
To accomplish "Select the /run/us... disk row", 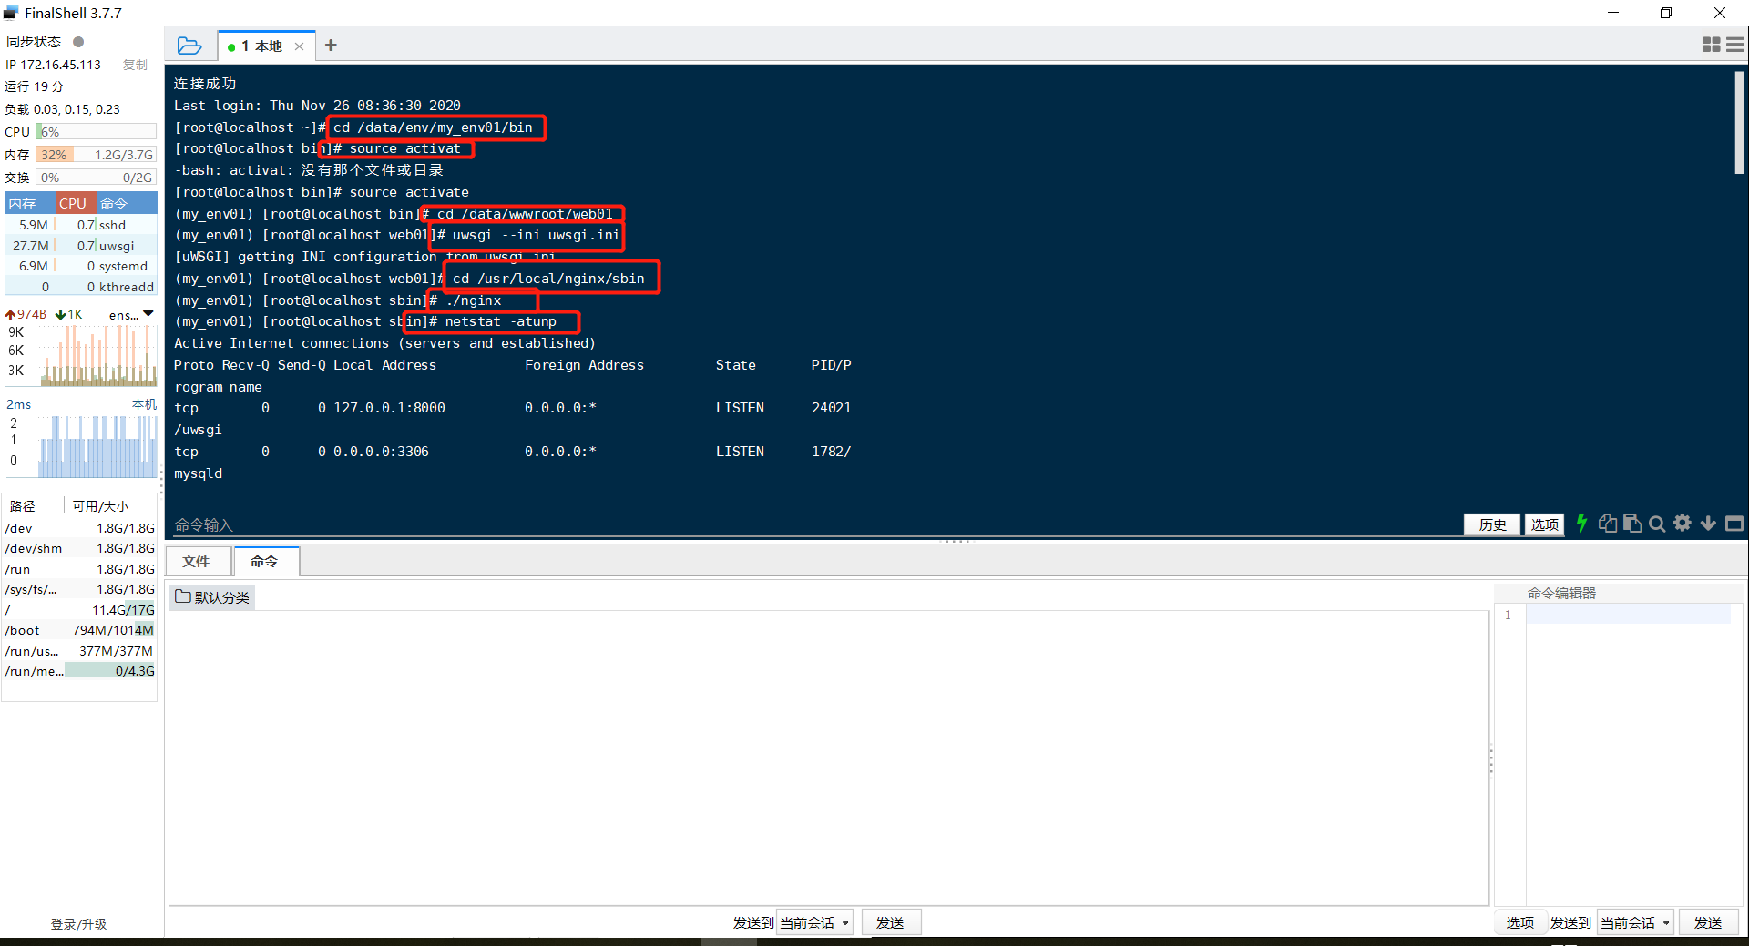I will (x=80, y=651).
